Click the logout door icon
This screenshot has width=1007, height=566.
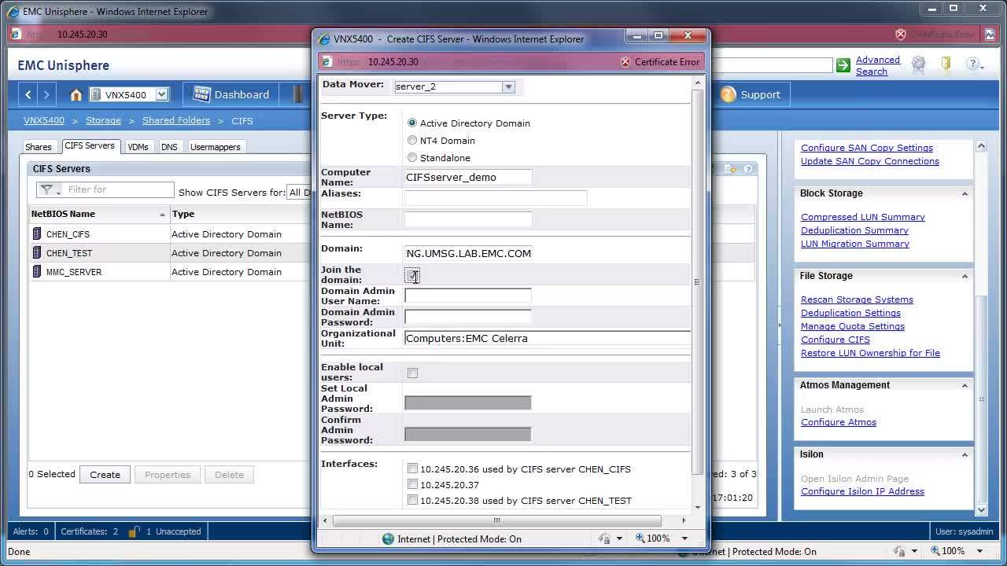tap(946, 64)
